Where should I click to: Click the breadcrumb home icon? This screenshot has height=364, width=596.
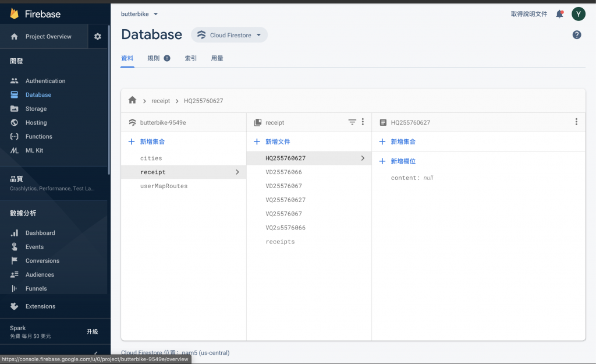[x=132, y=100]
